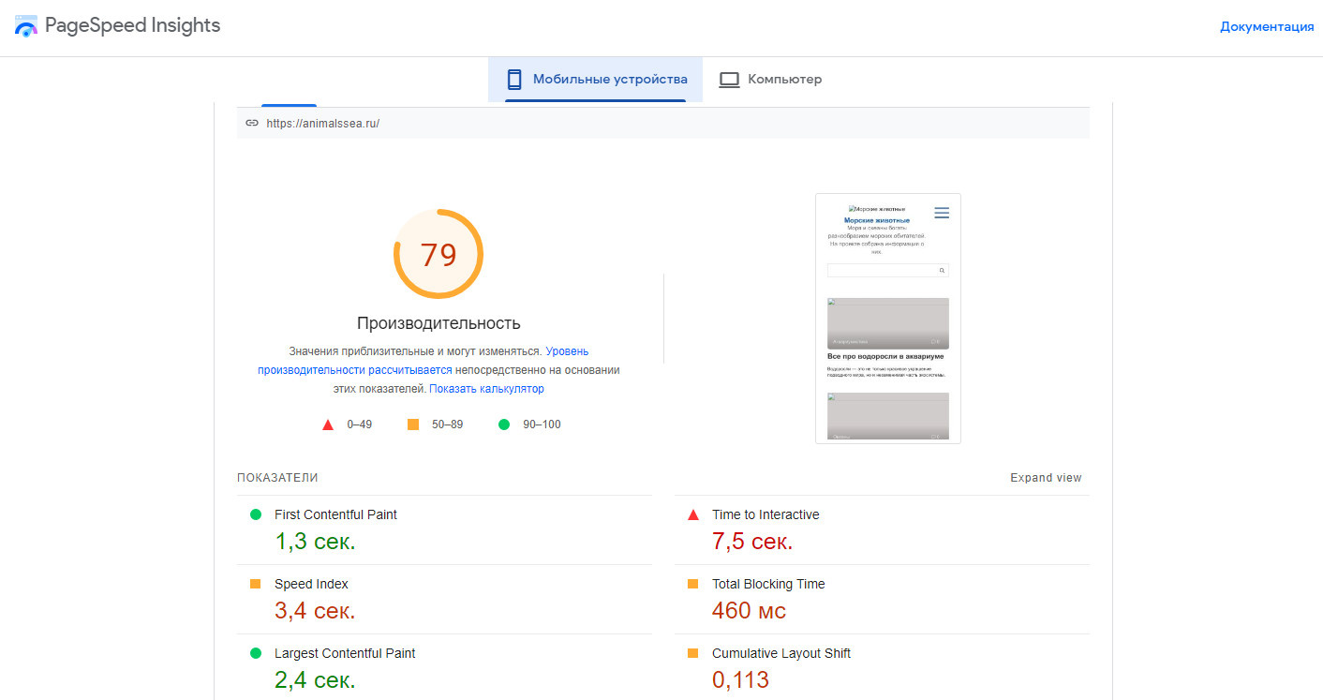Click the PageSpeed Insights logo icon

(25, 26)
